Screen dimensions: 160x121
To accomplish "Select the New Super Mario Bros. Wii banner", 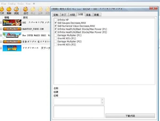I will [x=12, y=35].
